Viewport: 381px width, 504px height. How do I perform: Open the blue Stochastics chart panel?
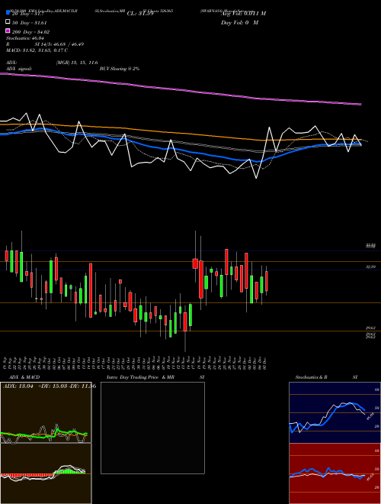[x=335, y=412]
